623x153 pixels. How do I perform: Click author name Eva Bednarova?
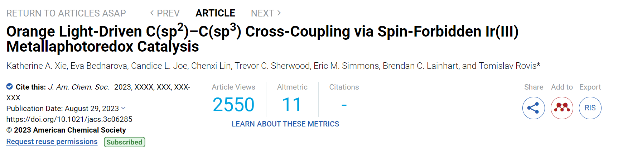pos(99,66)
